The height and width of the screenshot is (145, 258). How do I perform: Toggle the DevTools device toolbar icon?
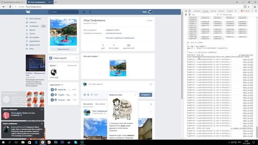point(189,11)
